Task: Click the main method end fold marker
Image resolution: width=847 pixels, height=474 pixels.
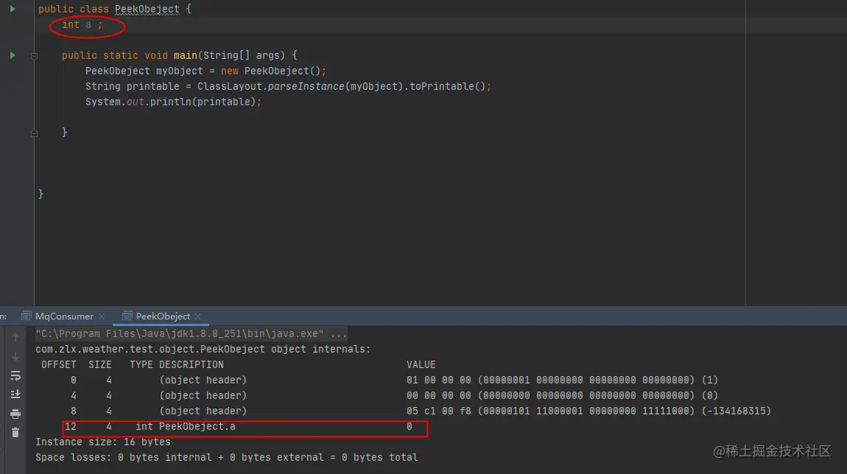Action: [34, 132]
